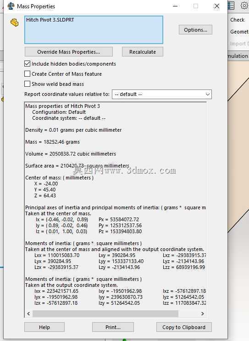
Task: Click the Lxx = 110015083.70 value
Action: tap(57, 255)
